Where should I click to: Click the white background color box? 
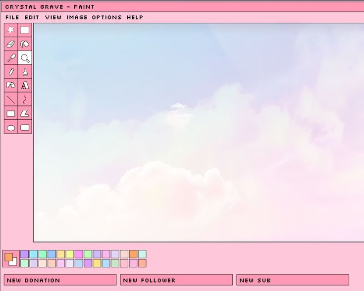click(x=14, y=262)
